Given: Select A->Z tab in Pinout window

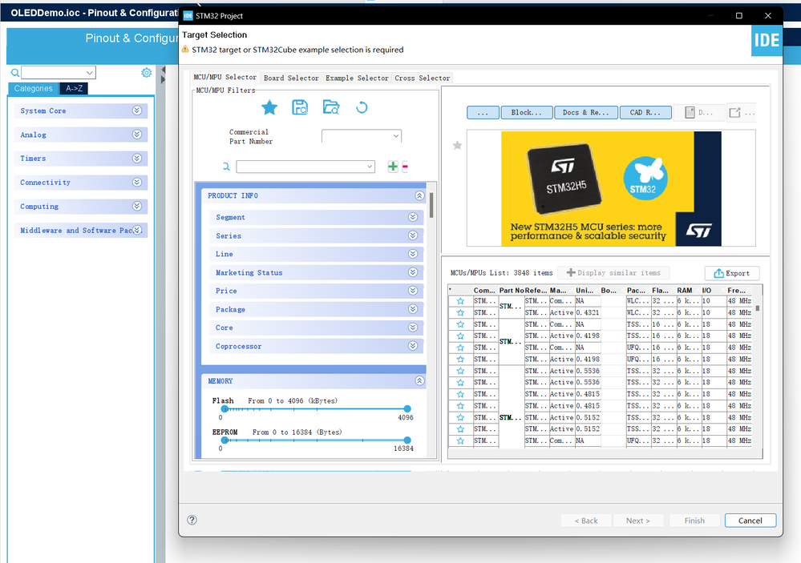Looking at the screenshot, I should coord(74,88).
